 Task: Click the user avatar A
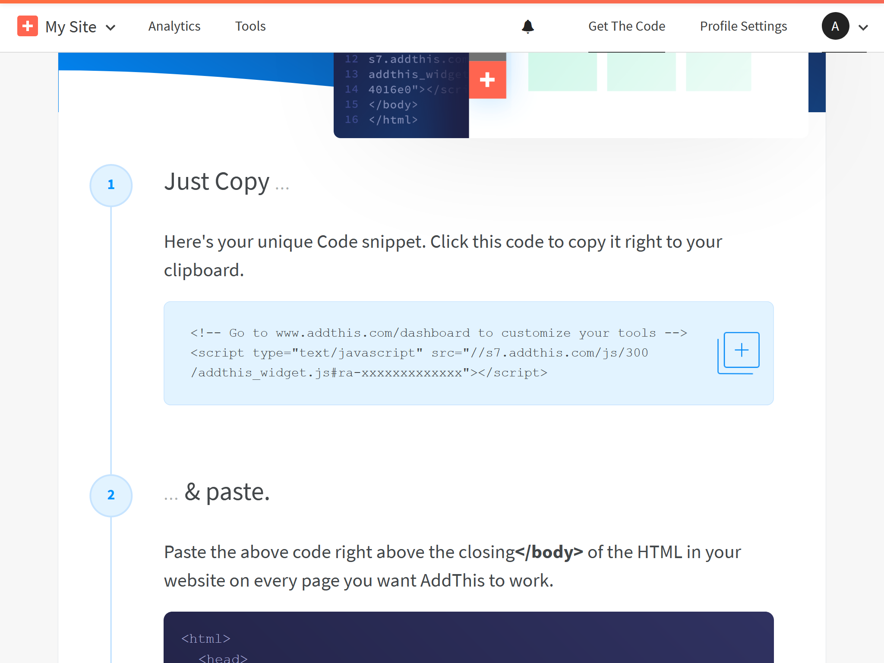(835, 26)
